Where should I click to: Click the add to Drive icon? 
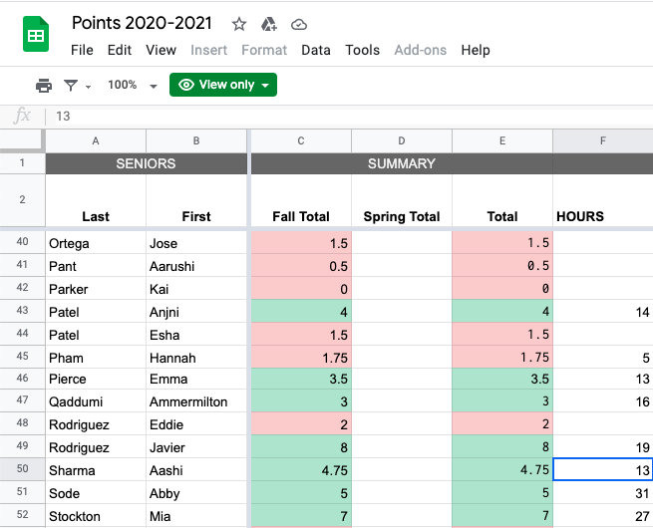tap(269, 24)
